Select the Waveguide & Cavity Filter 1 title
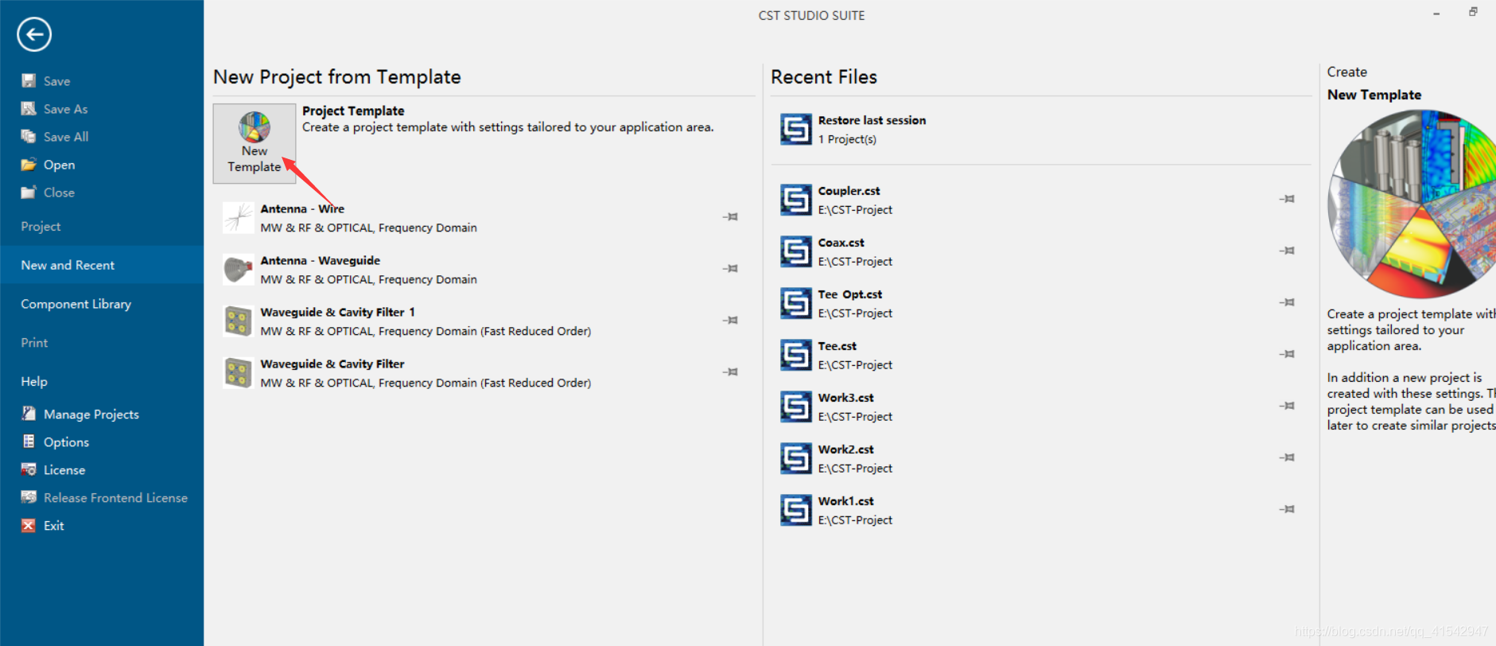Viewport: 1496px width, 646px height. [x=337, y=312]
